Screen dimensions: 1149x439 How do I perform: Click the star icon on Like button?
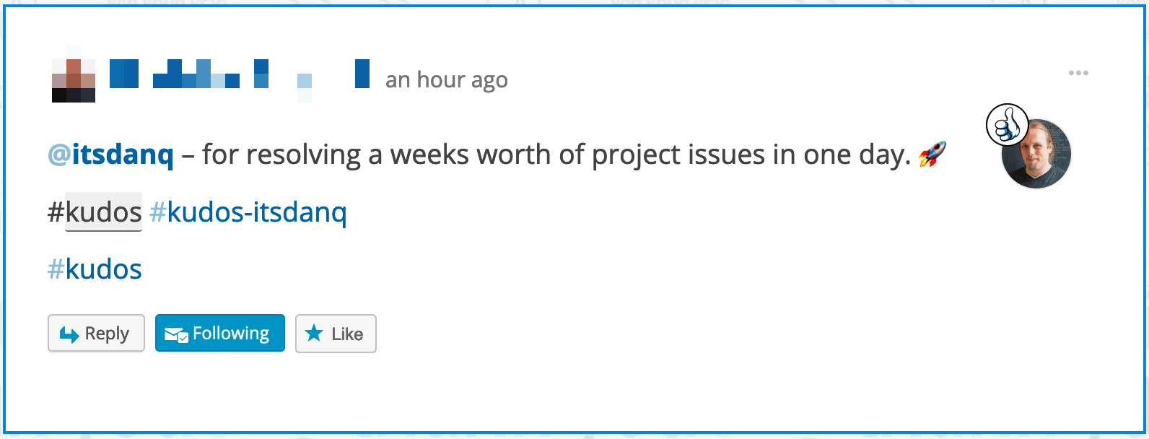click(314, 334)
